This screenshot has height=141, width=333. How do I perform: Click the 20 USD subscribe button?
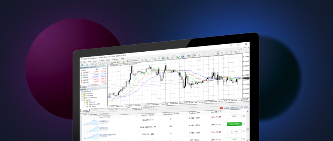pos(234,132)
